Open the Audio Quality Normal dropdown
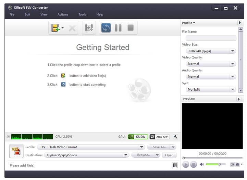 point(211,77)
